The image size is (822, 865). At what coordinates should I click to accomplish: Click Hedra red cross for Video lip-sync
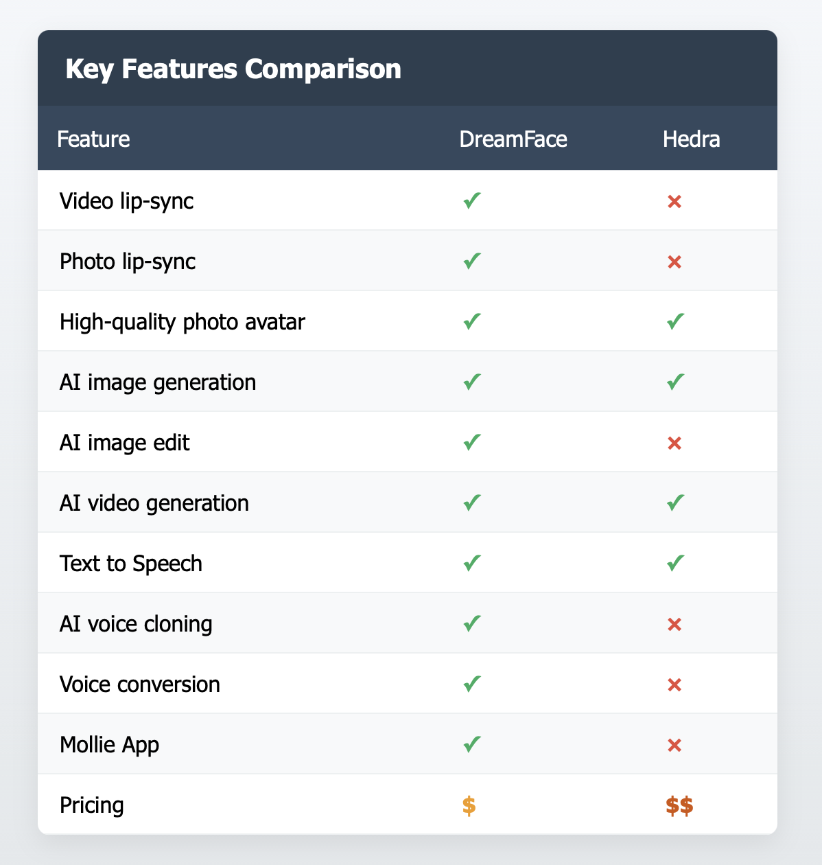tap(674, 202)
